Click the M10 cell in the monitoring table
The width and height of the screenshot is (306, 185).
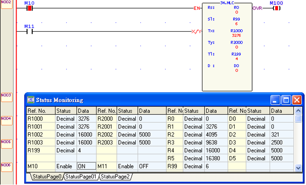click(x=41, y=166)
